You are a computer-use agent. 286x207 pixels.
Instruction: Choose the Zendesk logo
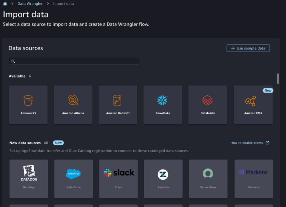[163, 175]
